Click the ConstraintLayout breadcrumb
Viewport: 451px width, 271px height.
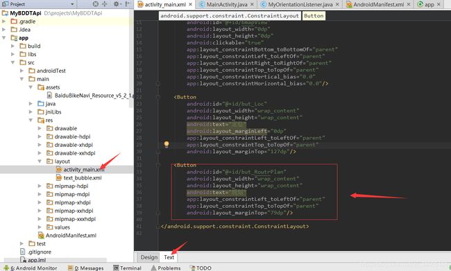(x=230, y=16)
